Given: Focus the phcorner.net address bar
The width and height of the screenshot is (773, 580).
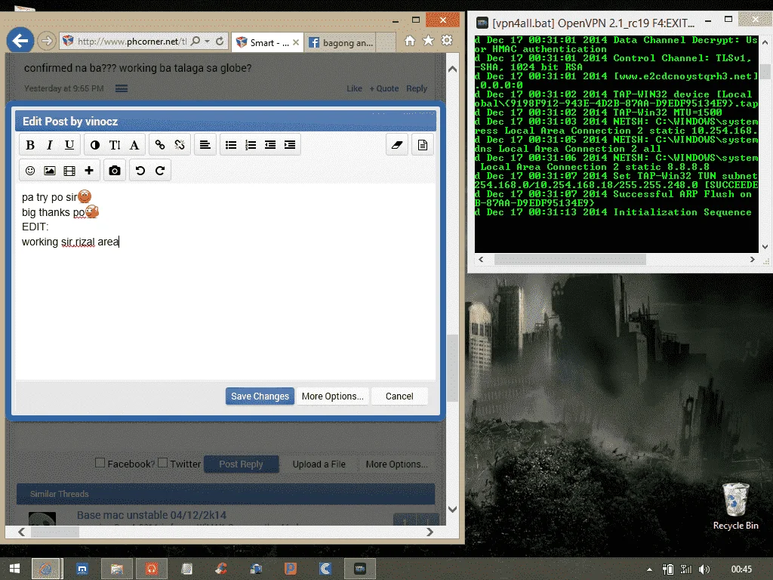Looking at the screenshot, I should [132, 42].
